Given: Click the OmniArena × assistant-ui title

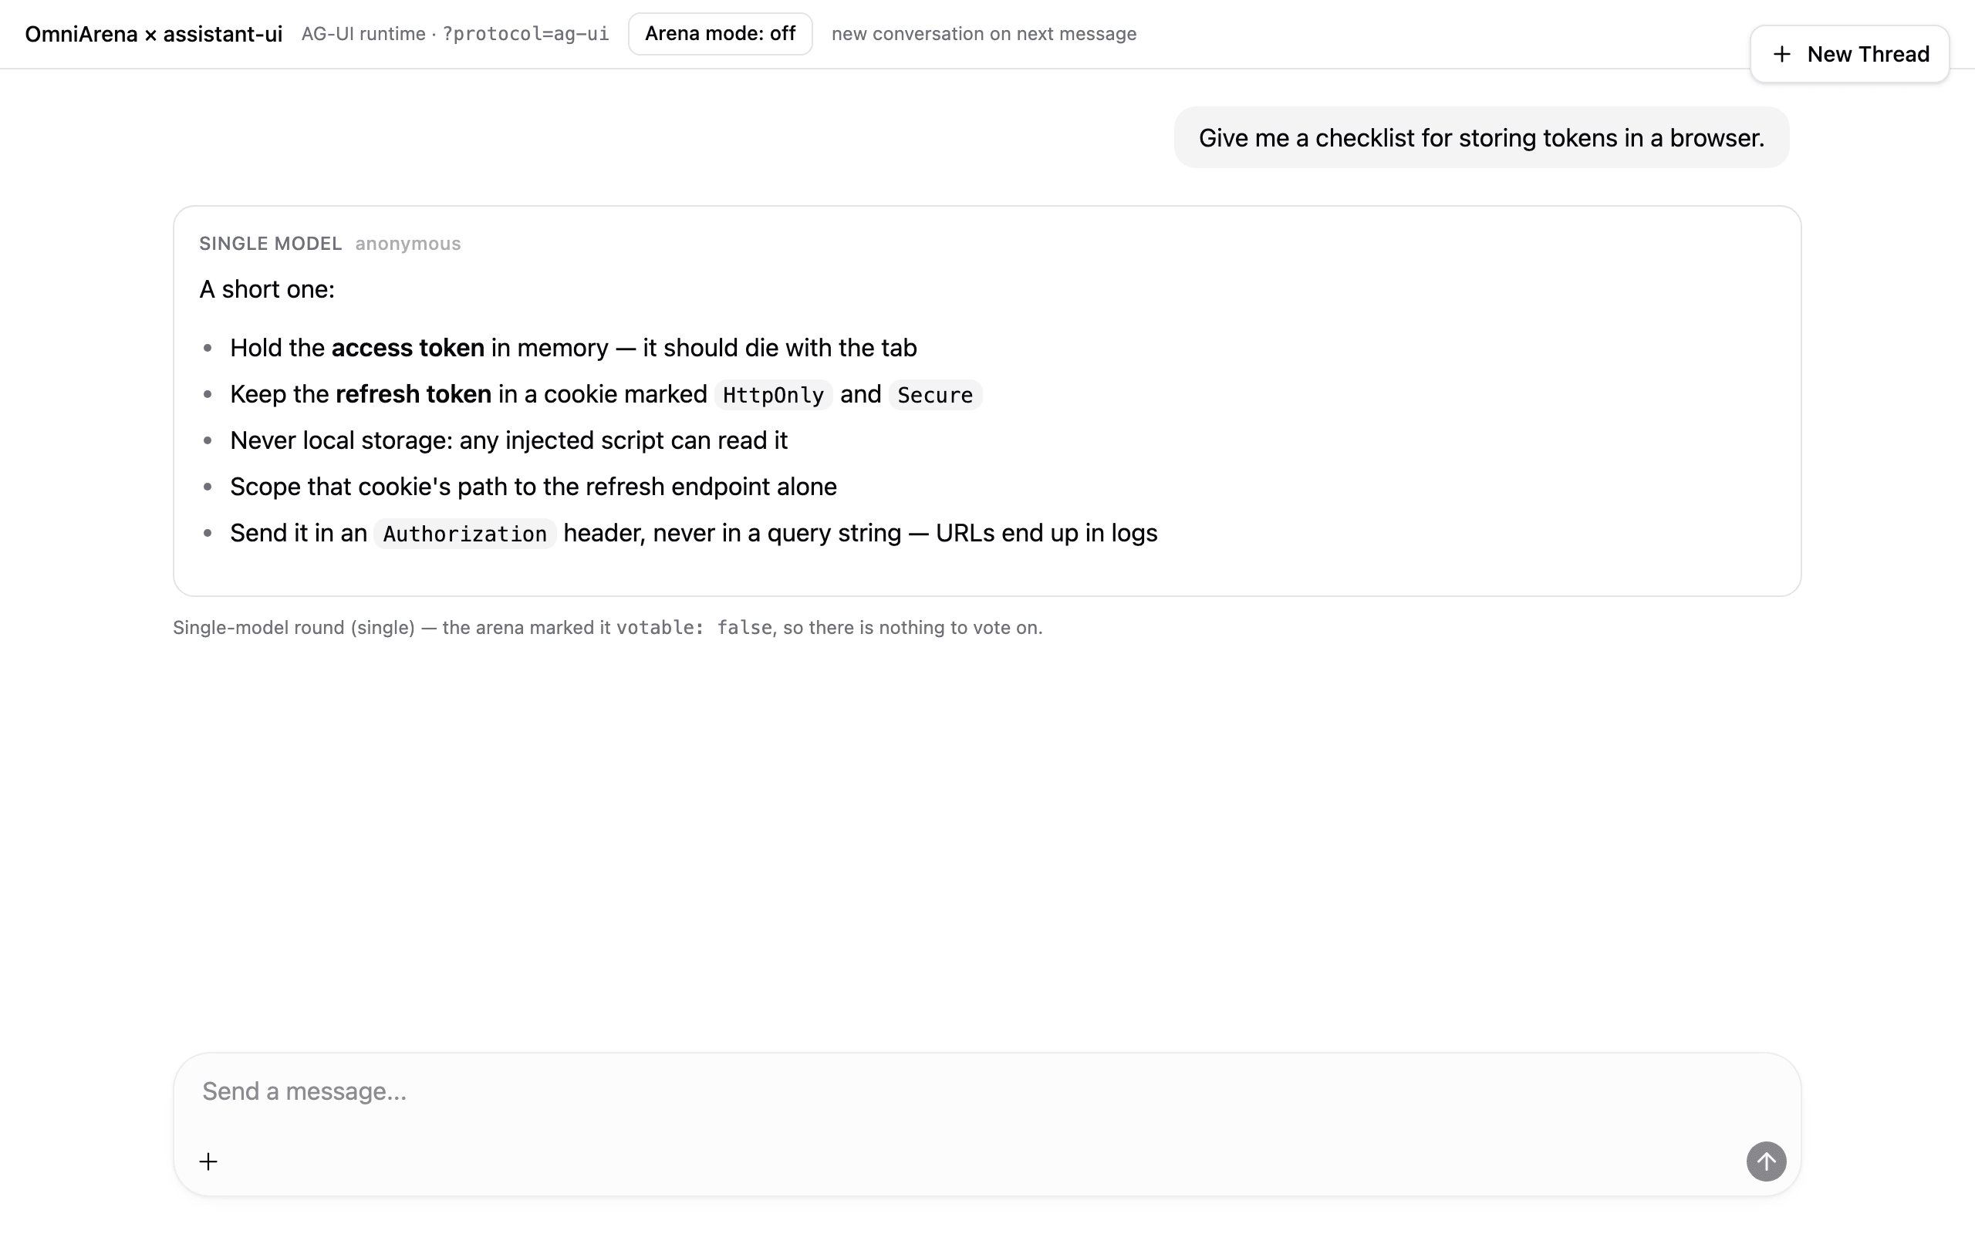Looking at the screenshot, I should click(154, 33).
